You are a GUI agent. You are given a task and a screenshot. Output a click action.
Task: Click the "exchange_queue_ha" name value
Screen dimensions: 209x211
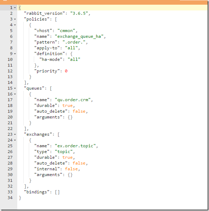79,36
